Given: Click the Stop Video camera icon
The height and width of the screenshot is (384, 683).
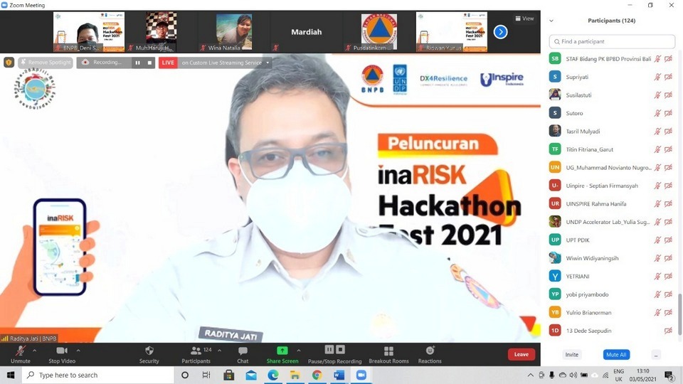Looking at the screenshot, I should coord(62,351).
